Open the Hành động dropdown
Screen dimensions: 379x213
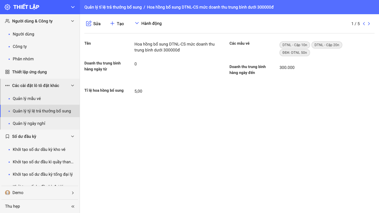tap(148, 23)
